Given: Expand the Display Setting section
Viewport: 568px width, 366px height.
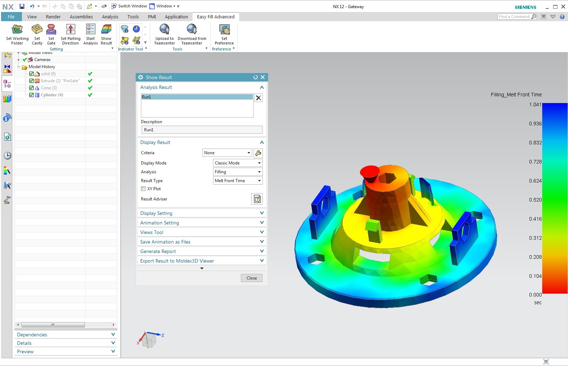Looking at the screenshot, I should point(202,213).
